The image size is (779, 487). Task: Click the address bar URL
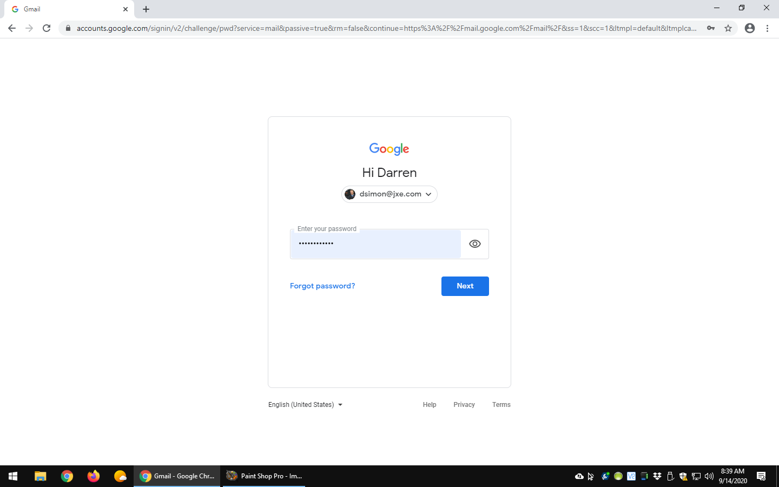click(x=386, y=28)
